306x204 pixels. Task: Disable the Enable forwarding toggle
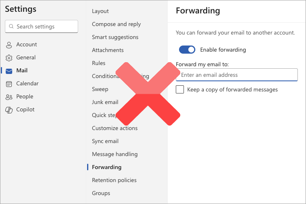point(187,50)
